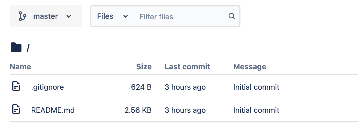Click the Name column header
The height and width of the screenshot is (138, 358).
[20, 67]
